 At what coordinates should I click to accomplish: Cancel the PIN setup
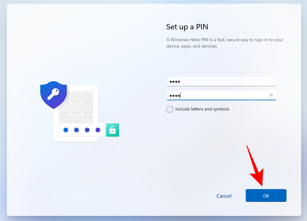click(224, 196)
